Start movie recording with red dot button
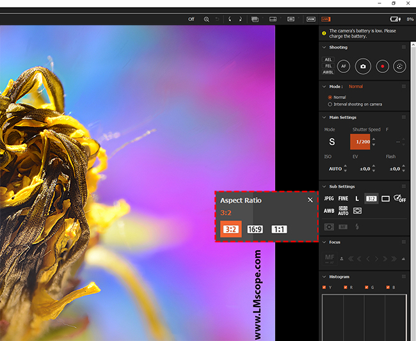The image size is (416, 341). (x=381, y=66)
